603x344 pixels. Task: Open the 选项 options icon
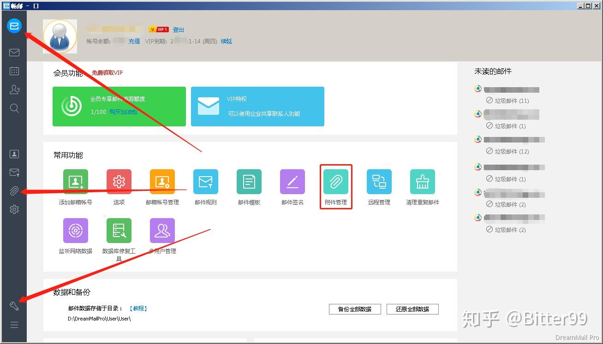(119, 182)
